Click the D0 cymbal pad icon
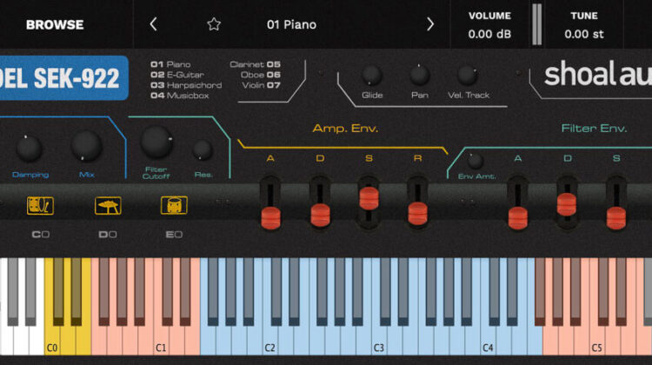652x365 pixels. (x=108, y=205)
